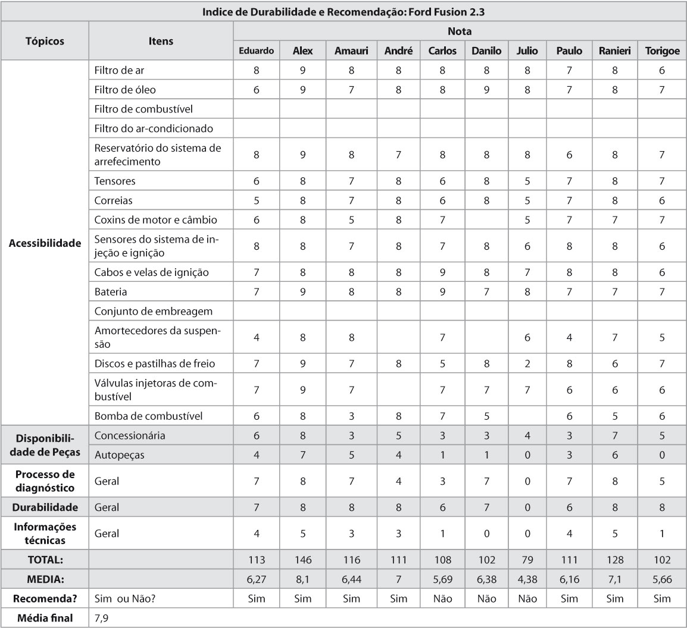This screenshot has width=687, height=628.
Task: Select the 'Amortecedores da suspensão' item
Action: 157,337
